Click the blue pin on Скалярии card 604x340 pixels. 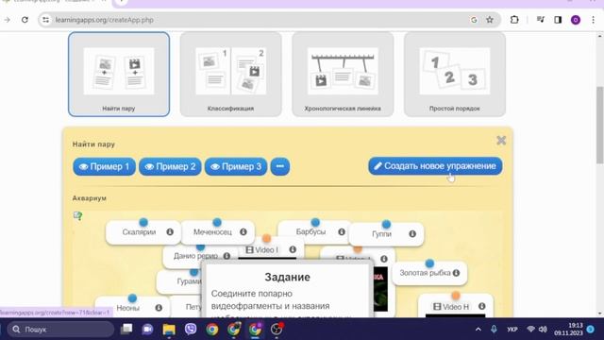click(x=143, y=222)
